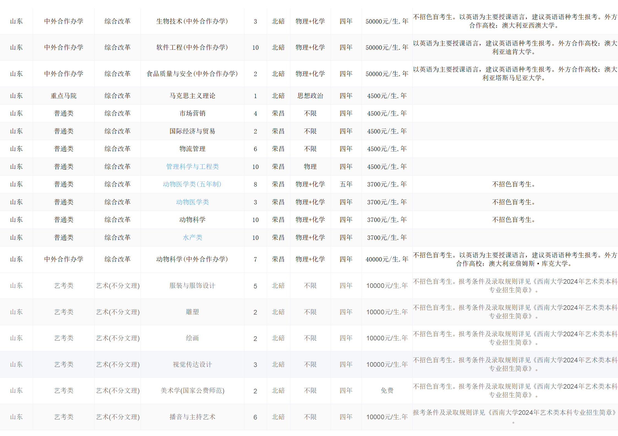Select the 生物技术(中外合作办学) cell

coord(192,21)
